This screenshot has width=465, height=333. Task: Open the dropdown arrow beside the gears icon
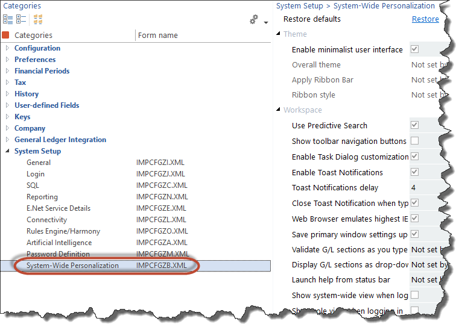click(x=265, y=23)
